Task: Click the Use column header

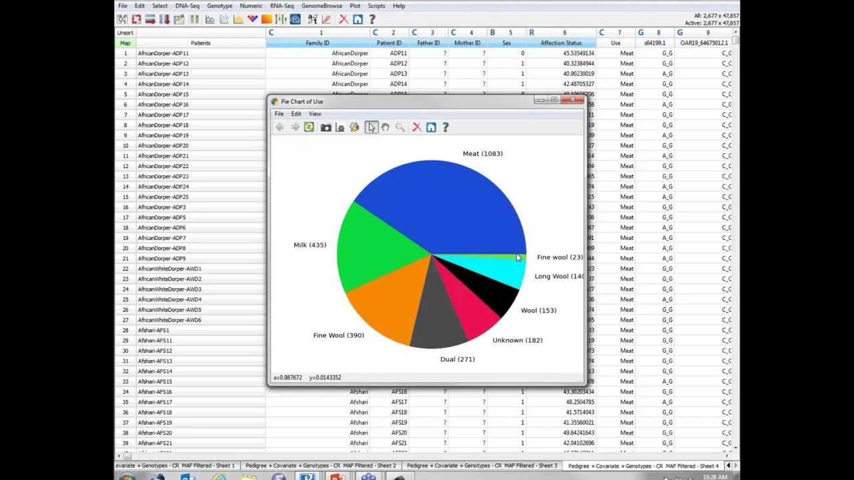Action: pos(615,43)
